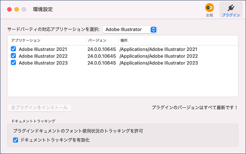Select the /Applications/Adobe Illustrator 2022 path
246x154 pixels.
tap(159, 56)
